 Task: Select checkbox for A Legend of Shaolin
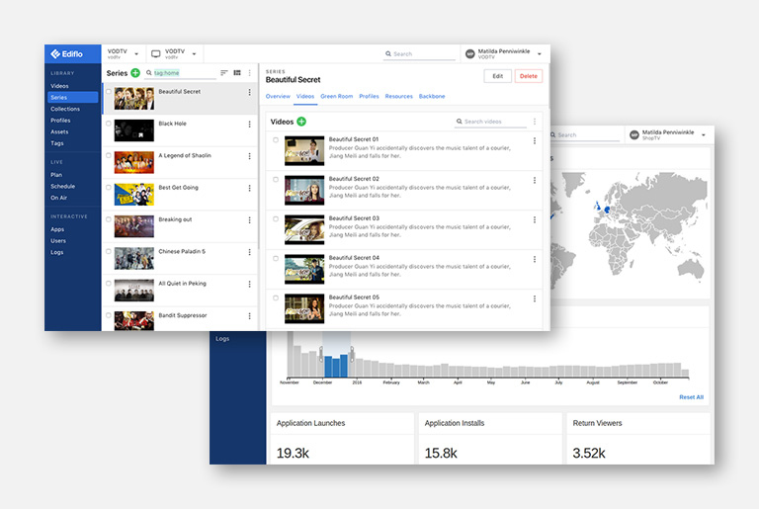click(109, 155)
